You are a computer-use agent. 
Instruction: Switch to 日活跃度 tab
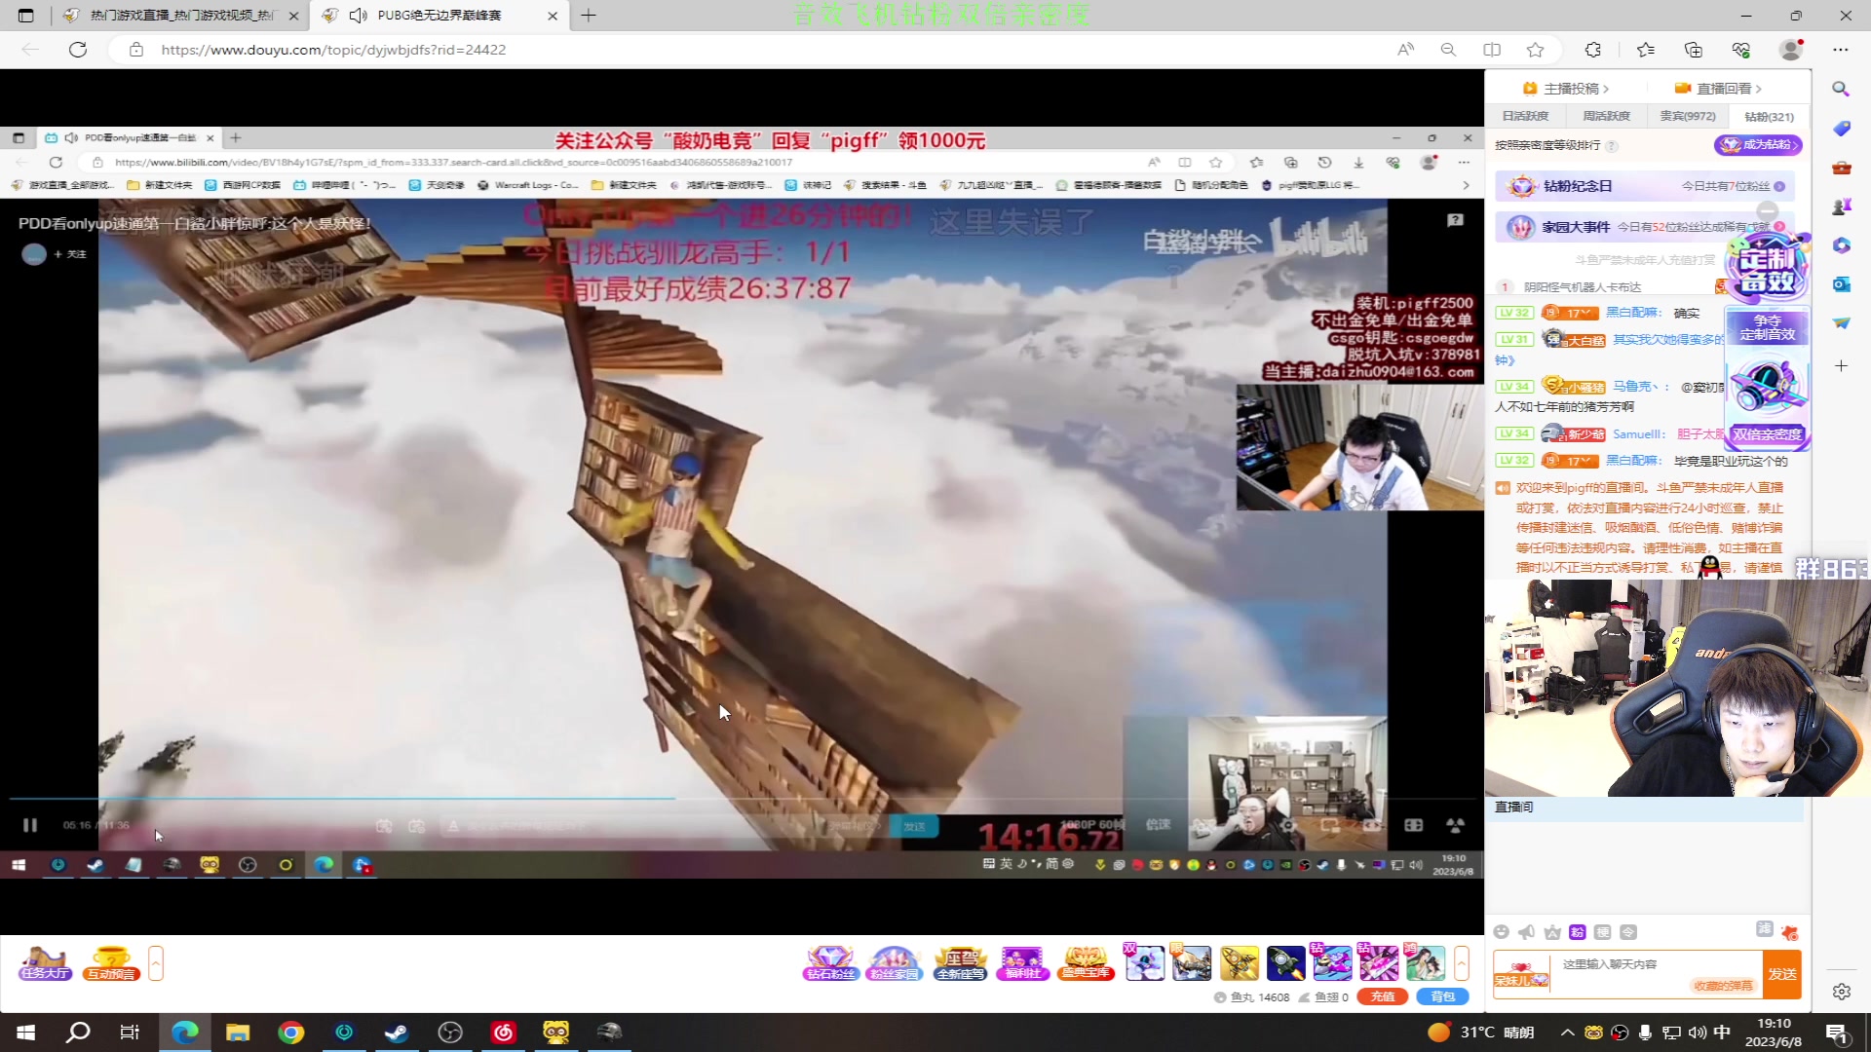click(x=1525, y=116)
